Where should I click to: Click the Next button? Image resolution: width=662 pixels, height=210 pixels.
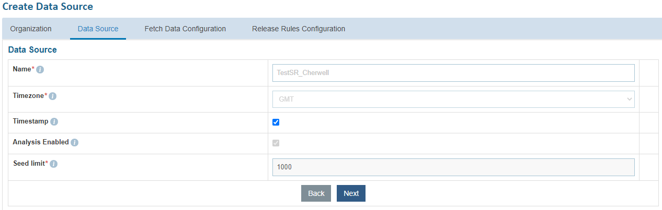click(351, 193)
